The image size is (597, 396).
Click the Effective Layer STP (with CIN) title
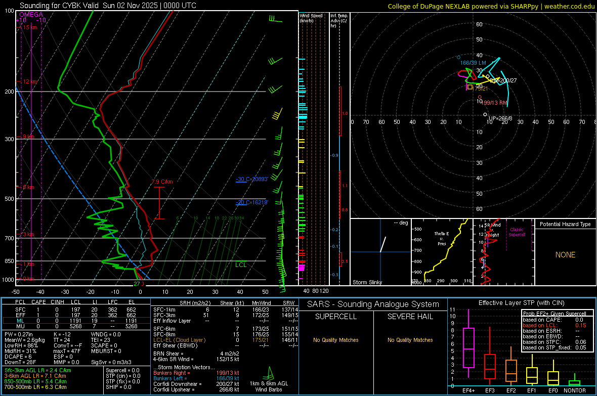pyautogui.click(x=521, y=303)
